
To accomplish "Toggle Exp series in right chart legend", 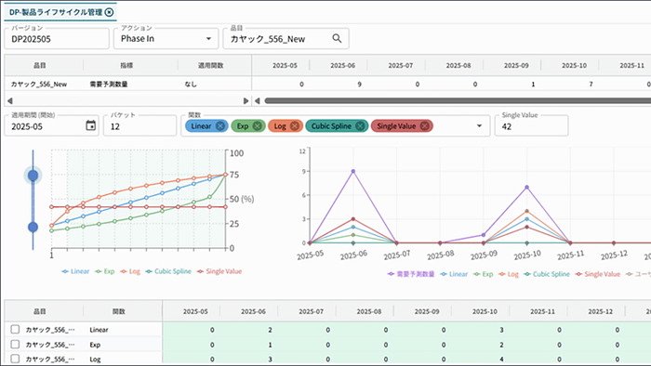I will [x=484, y=274].
